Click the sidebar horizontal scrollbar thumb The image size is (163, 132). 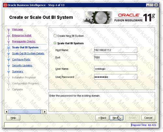pyautogui.click(x=24, y=112)
